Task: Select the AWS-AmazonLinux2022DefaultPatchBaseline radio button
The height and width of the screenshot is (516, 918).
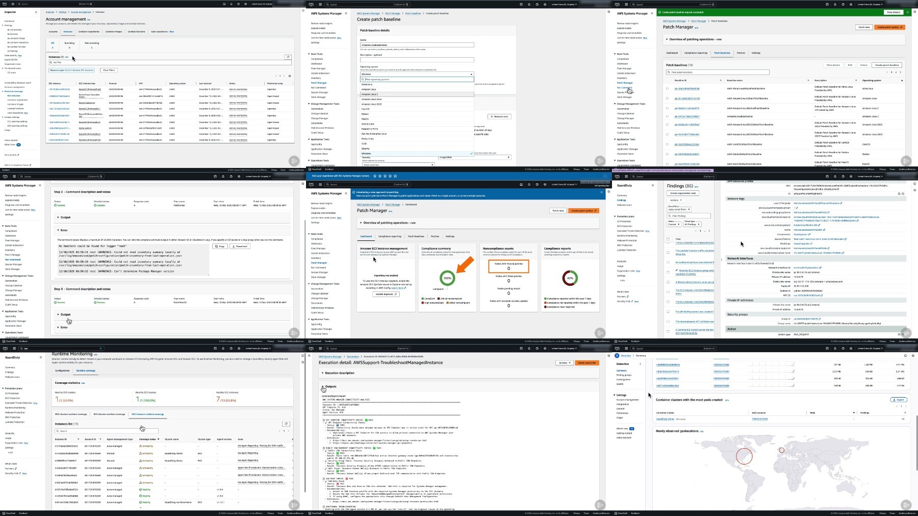Action: point(668,124)
